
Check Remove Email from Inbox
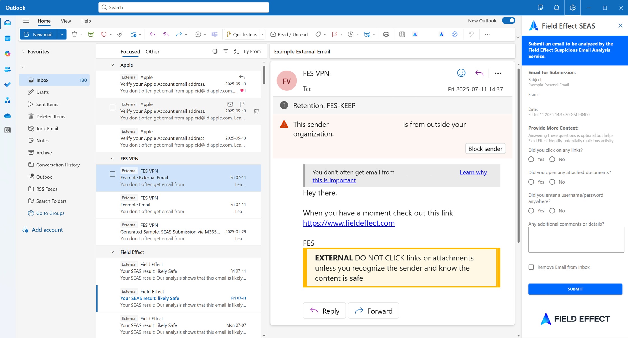coord(531,267)
